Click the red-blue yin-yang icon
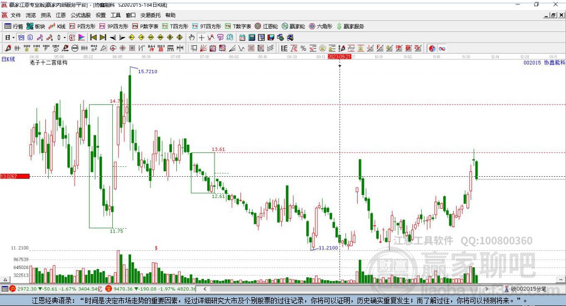Screen dimensions: 566x306 click(432, 49)
